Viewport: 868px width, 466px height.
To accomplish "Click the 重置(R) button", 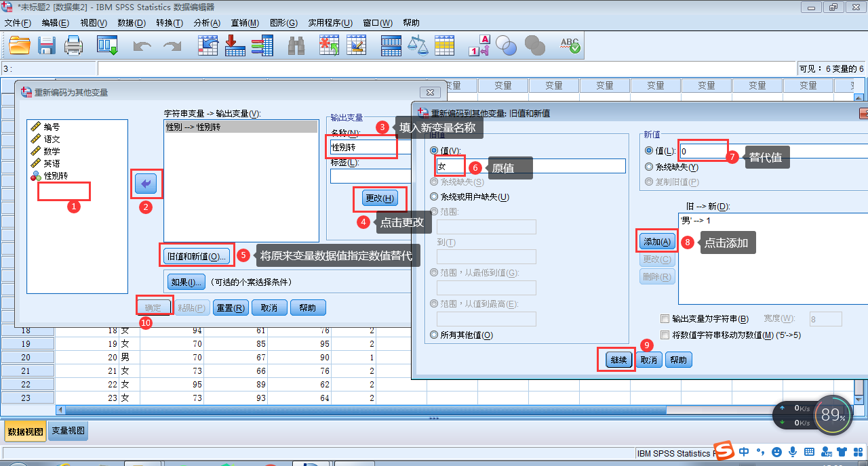I will click(x=231, y=308).
